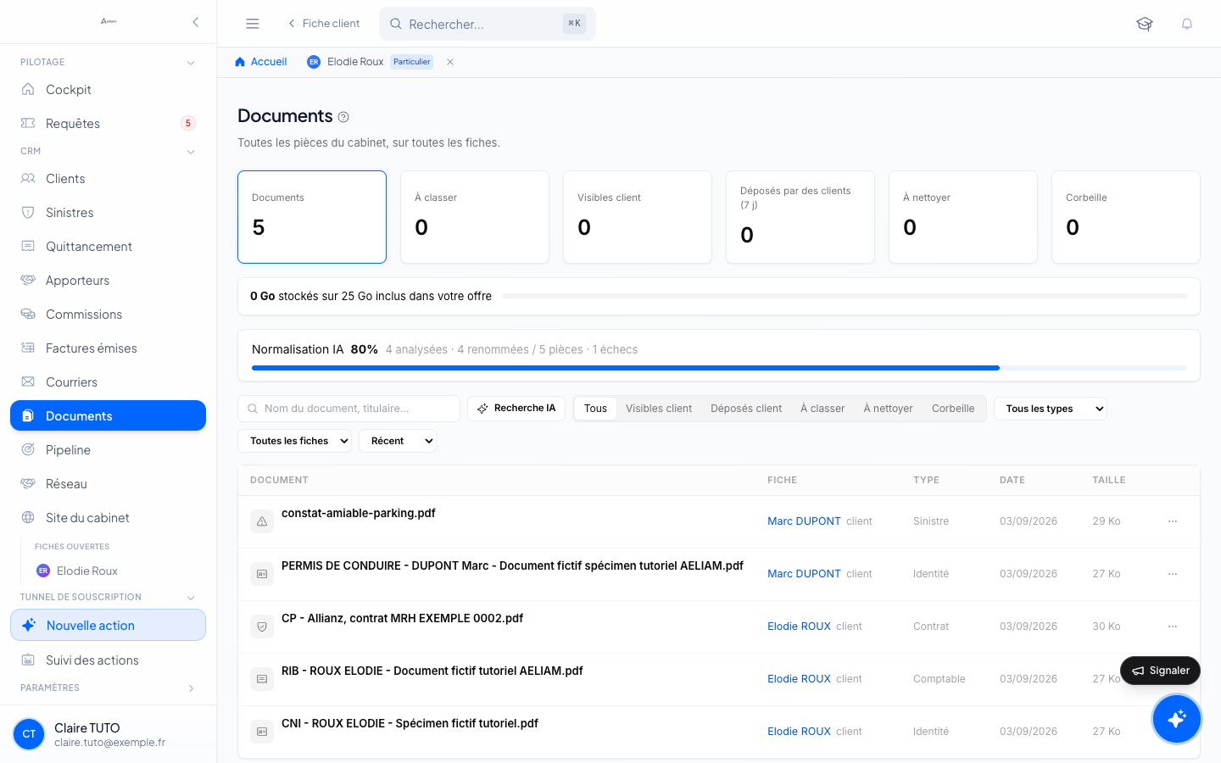Click the file icon of RIB - ROUX ELODIE
The image size is (1221, 763).
coord(262,679)
